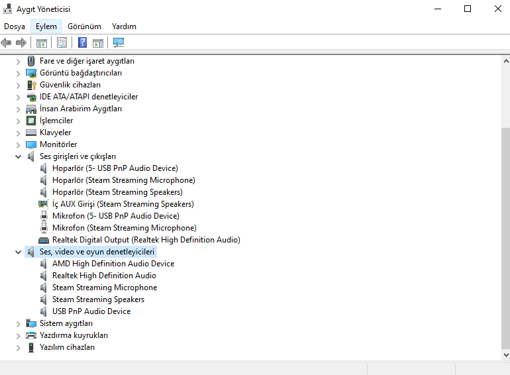The width and height of the screenshot is (510, 375).
Task: Select the keyboard icon of Klavyeler
Action: pos(31,133)
